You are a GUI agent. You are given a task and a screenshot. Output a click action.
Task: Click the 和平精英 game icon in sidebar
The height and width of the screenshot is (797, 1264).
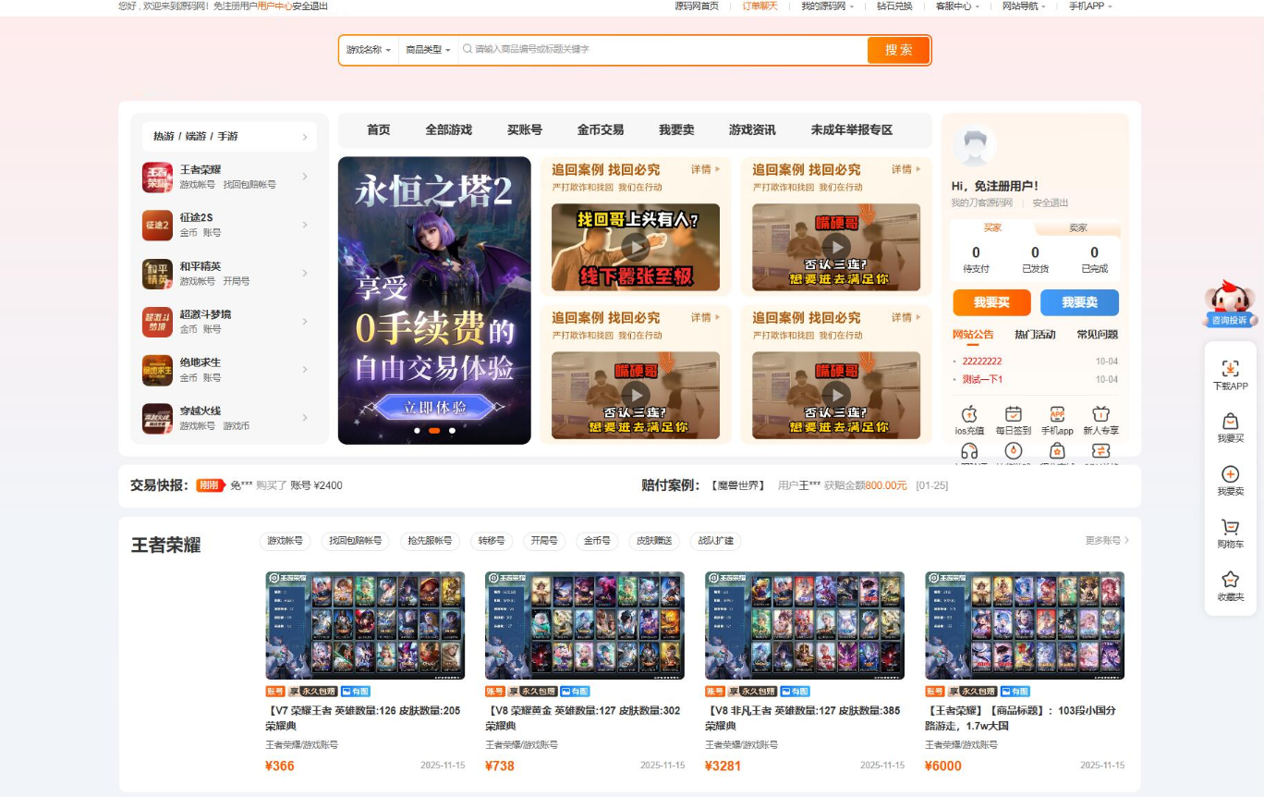click(157, 273)
